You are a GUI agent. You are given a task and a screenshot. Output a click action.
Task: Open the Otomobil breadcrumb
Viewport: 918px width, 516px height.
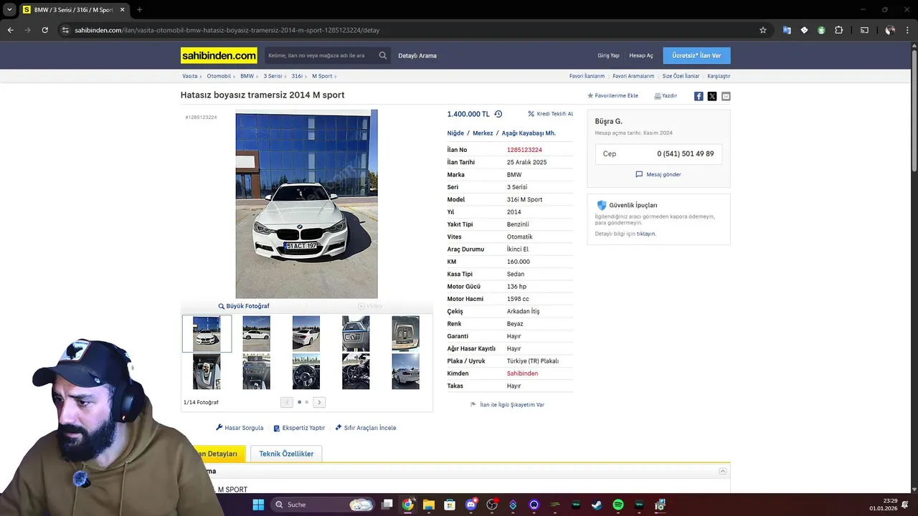tap(219, 76)
